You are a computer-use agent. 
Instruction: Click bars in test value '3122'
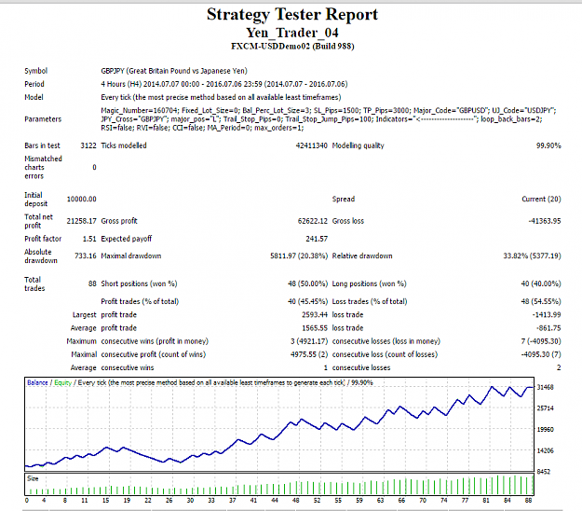[88, 145]
